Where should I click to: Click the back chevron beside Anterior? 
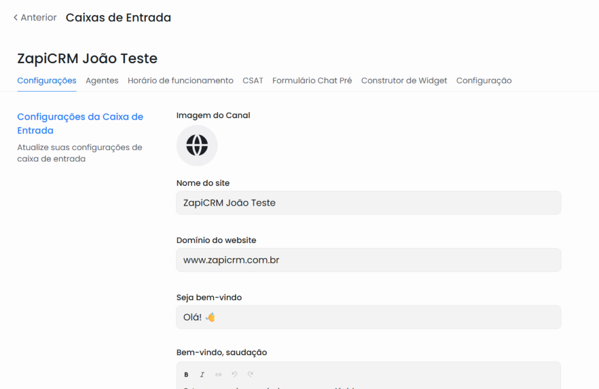click(x=16, y=18)
